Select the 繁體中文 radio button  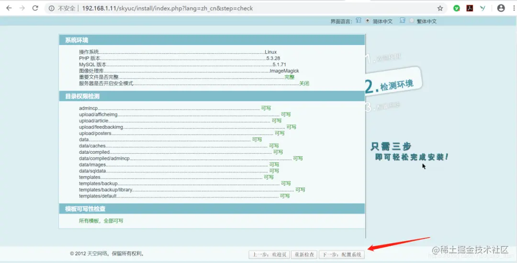click(412, 21)
